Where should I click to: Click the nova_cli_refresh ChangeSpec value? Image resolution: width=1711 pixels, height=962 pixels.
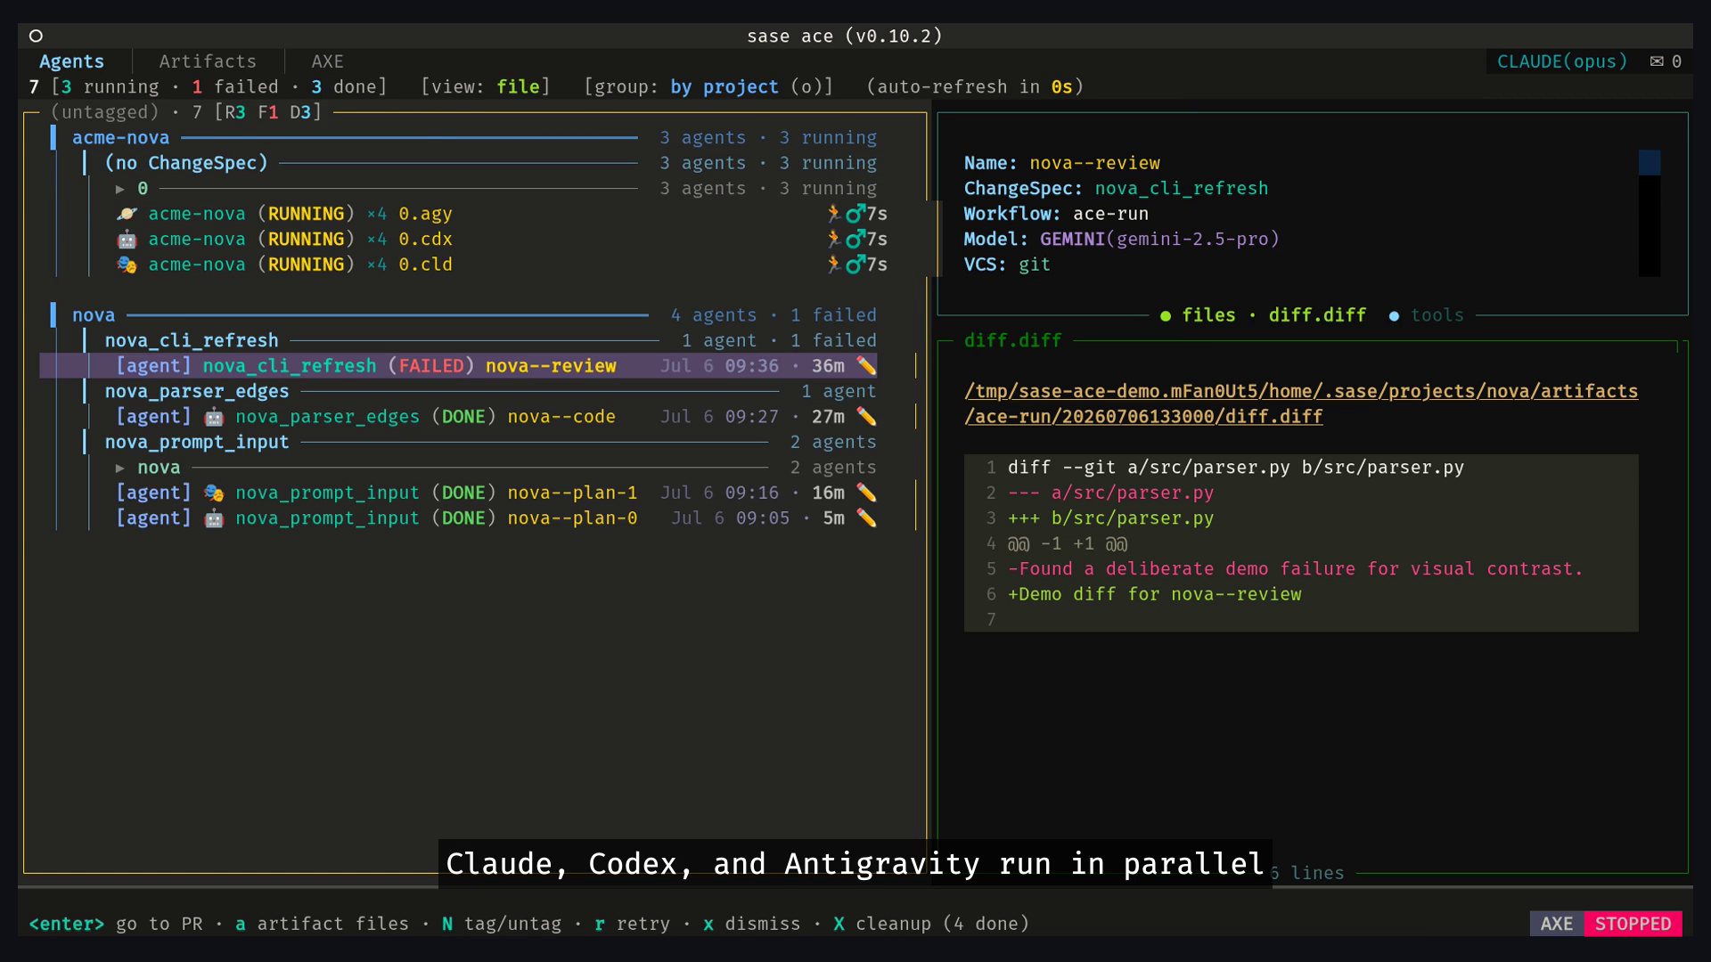(1181, 189)
